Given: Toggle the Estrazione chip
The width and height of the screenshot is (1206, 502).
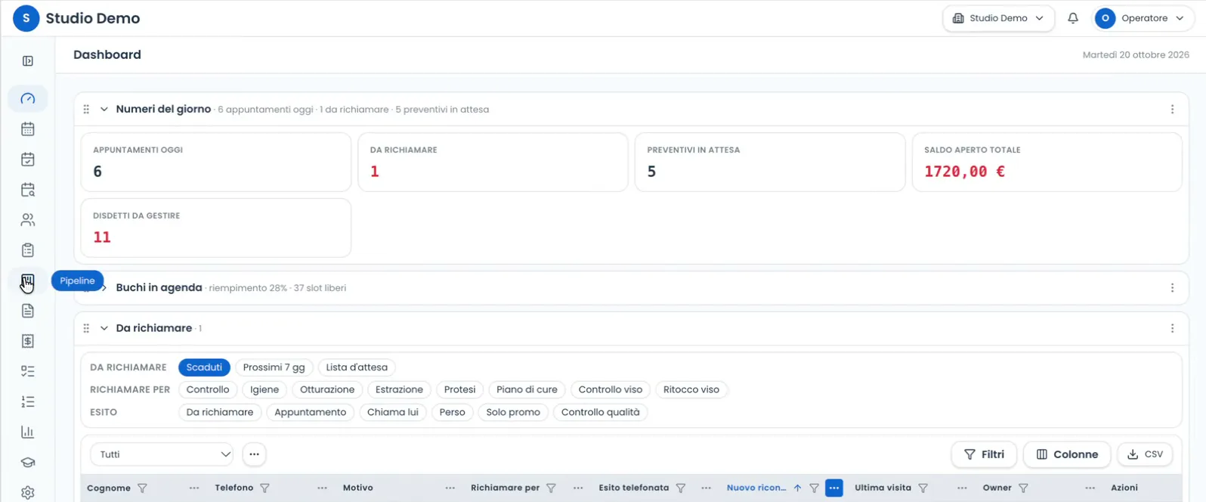Looking at the screenshot, I should (399, 390).
